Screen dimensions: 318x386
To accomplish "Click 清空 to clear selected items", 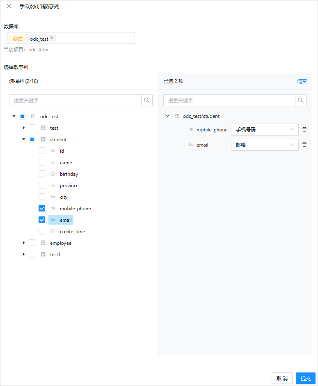I will 302,81.
